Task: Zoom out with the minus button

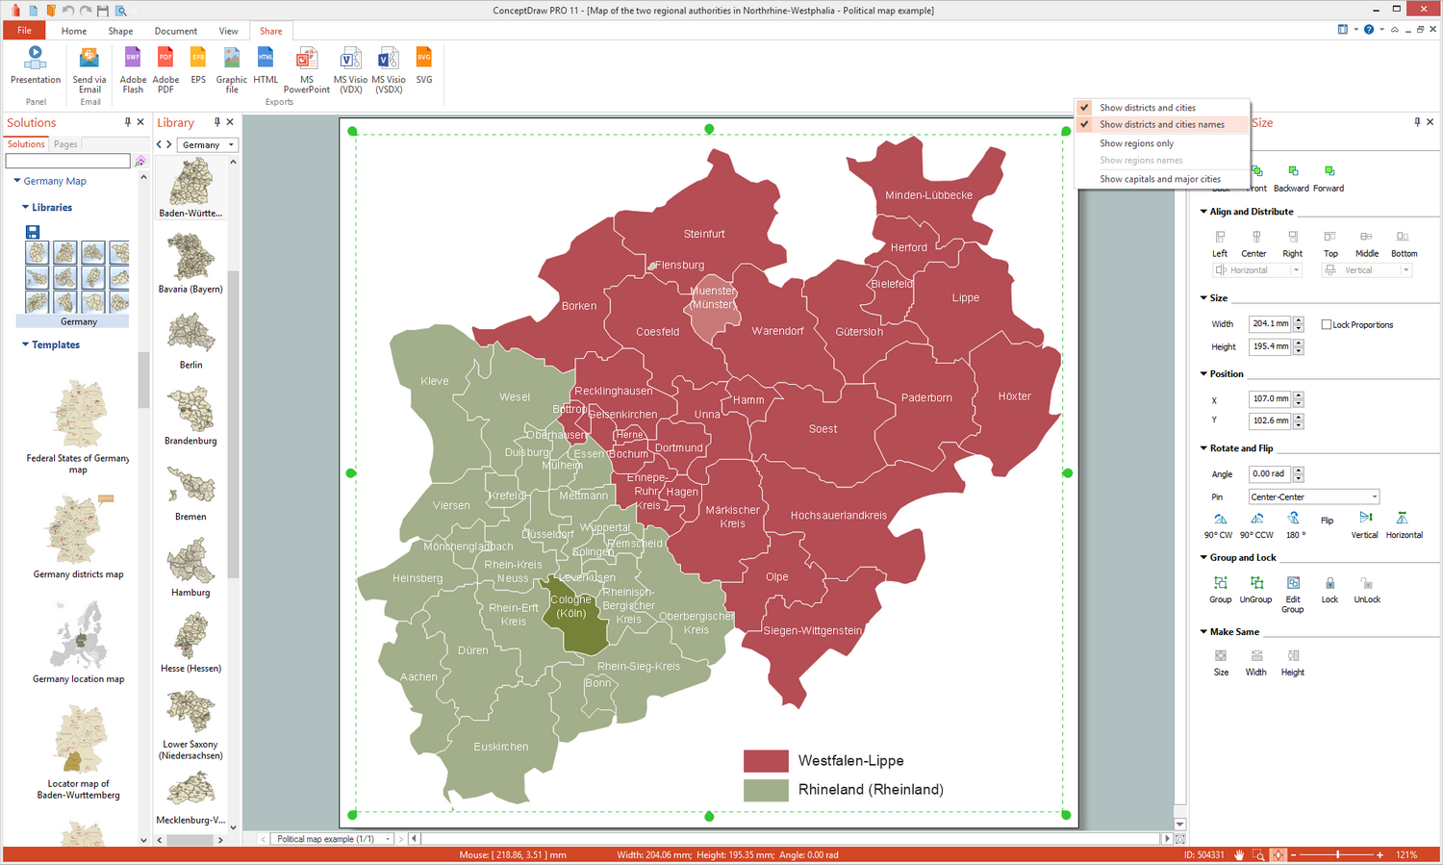Action: point(1293,854)
